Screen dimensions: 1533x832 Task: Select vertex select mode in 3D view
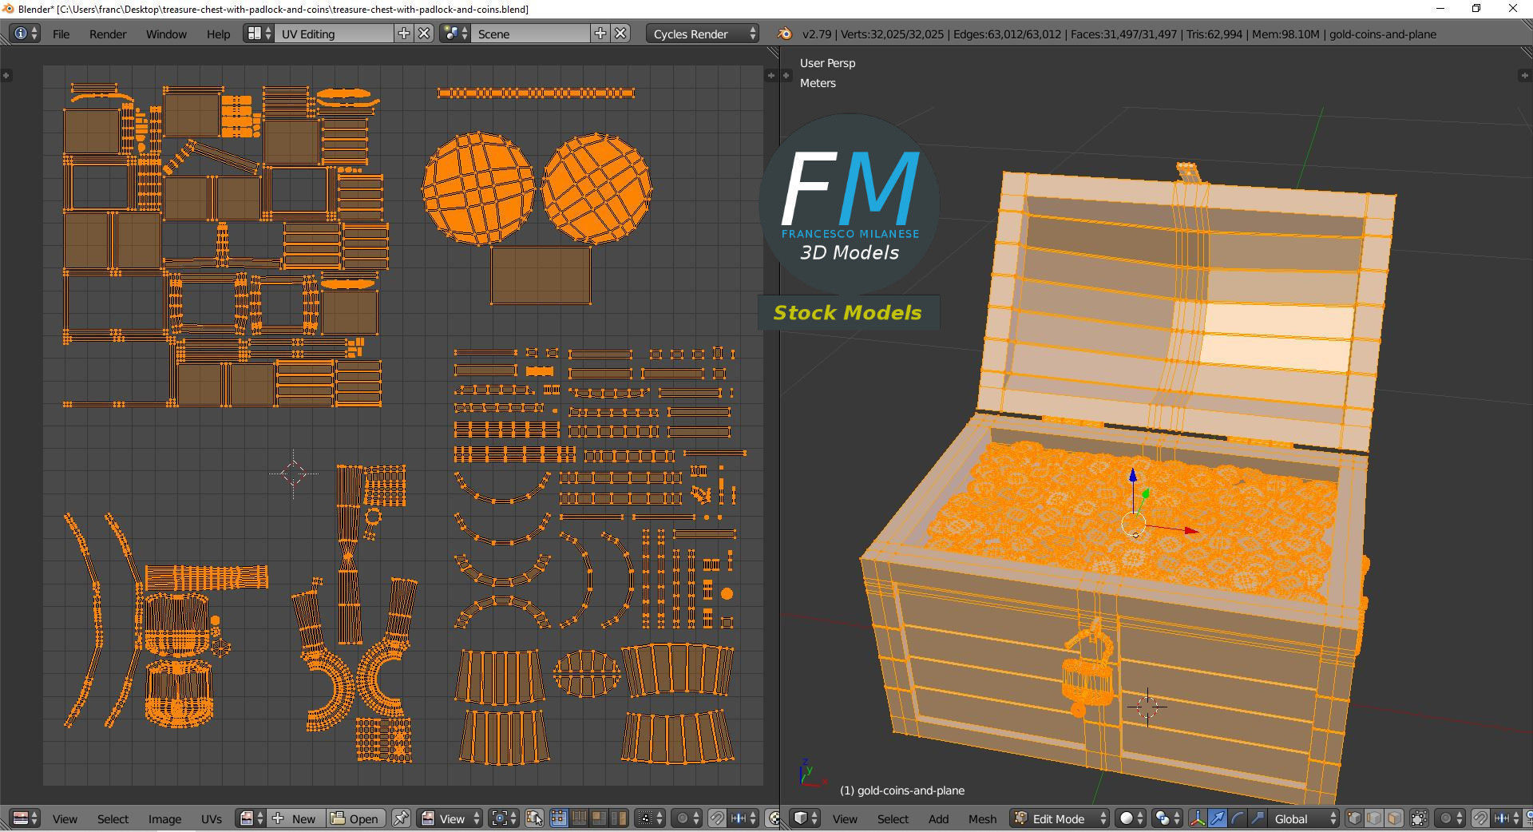coord(1354,818)
